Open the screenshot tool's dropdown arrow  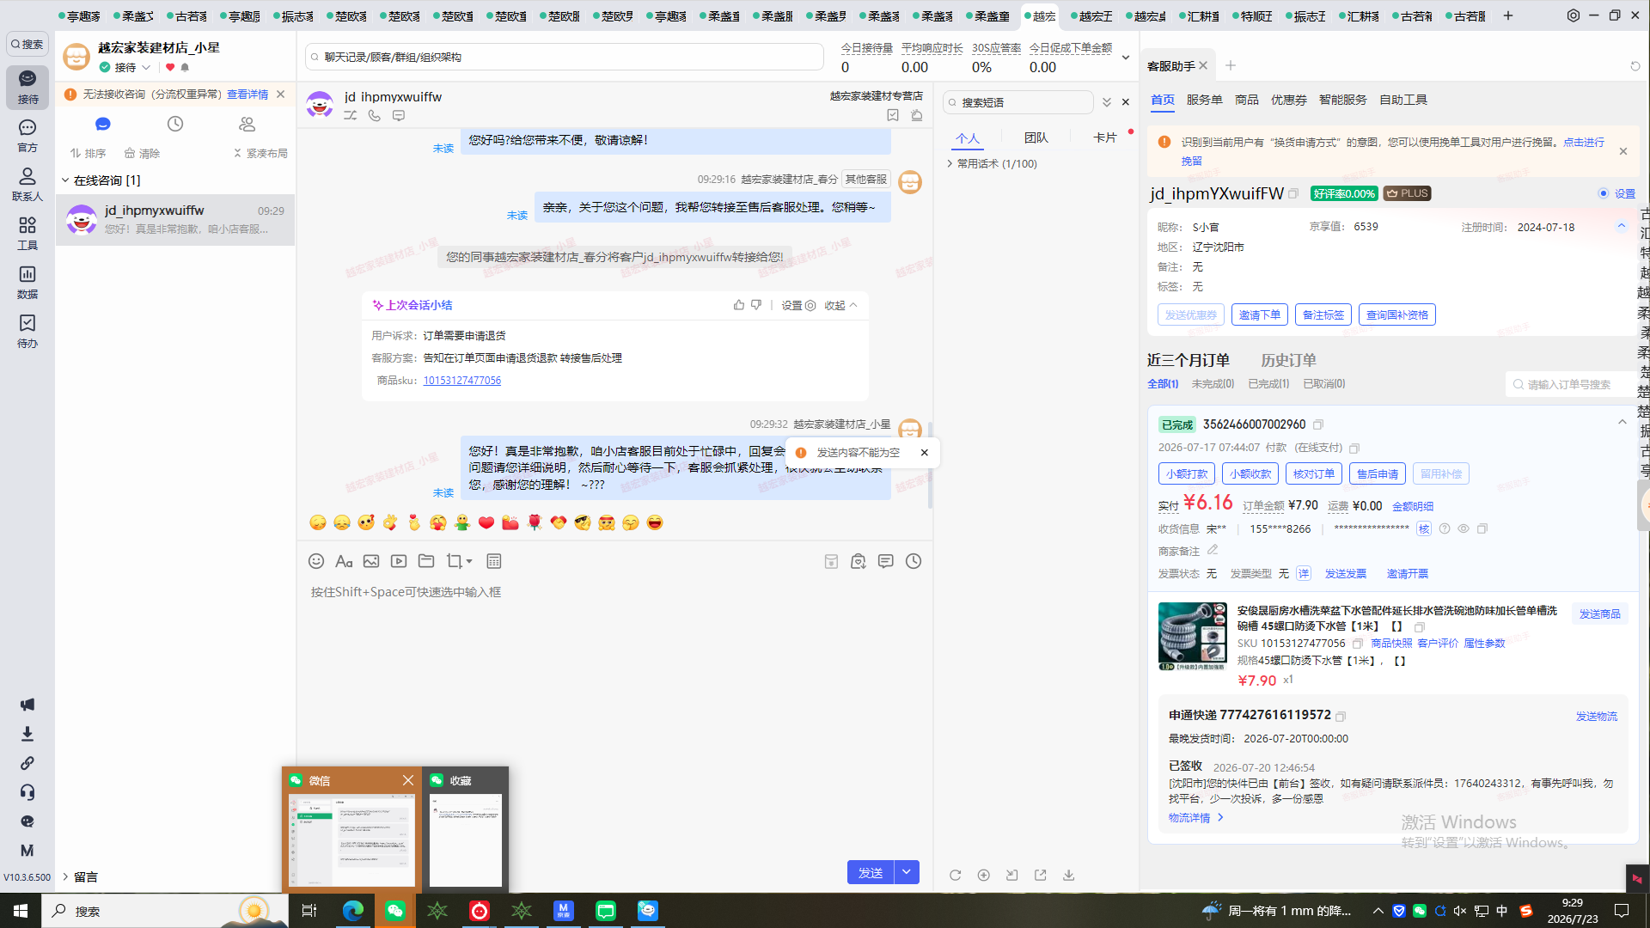click(x=469, y=561)
